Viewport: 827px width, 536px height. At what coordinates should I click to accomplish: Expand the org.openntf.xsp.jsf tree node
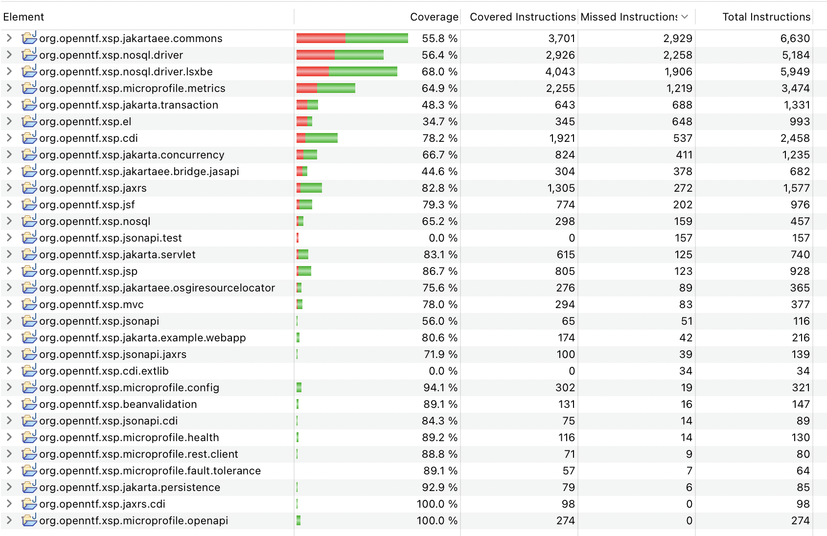click(x=9, y=204)
